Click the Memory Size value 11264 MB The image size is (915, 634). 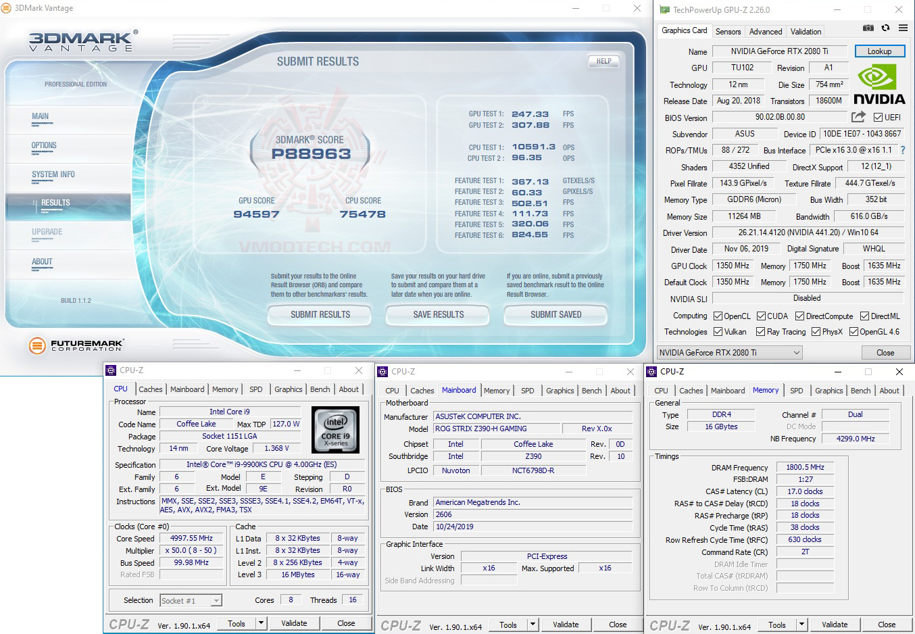(744, 216)
